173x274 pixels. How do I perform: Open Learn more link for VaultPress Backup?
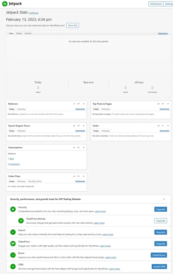(x=99, y=223)
